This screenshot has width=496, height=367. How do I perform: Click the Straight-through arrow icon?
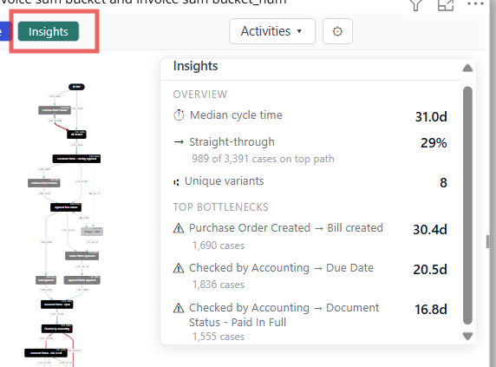coord(179,142)
